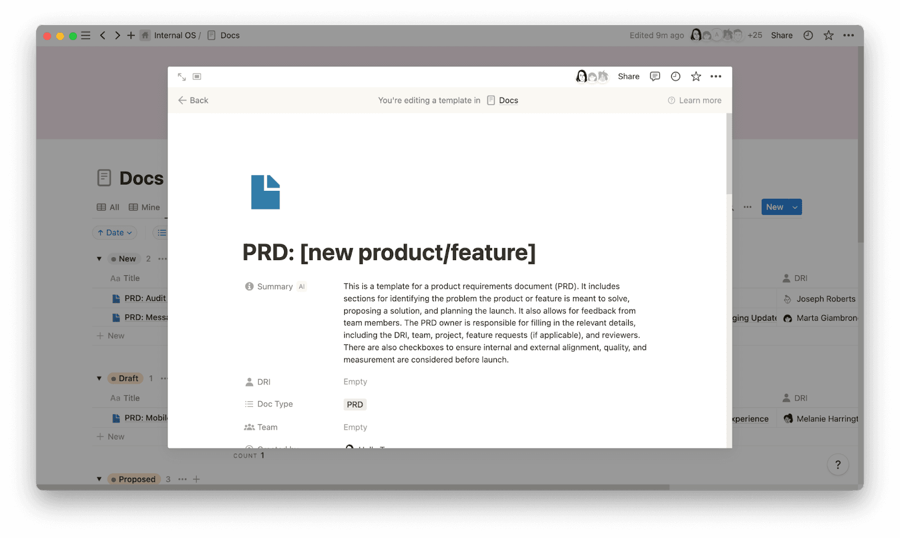Image resolution: width=900 pixels, height=538 pixels.
Task: Open comments with the comment bubble icon
Action: 655,76
